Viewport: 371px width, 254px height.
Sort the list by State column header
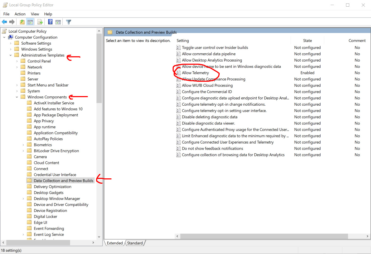pos(307,41)
